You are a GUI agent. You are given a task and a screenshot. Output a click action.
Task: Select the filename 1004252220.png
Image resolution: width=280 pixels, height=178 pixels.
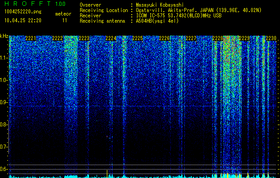[x=23, y=12]
